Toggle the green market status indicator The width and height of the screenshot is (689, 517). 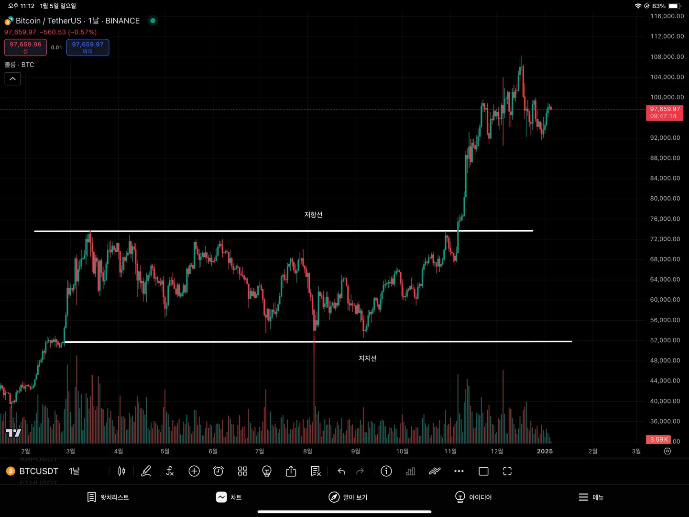coord(153,21)
